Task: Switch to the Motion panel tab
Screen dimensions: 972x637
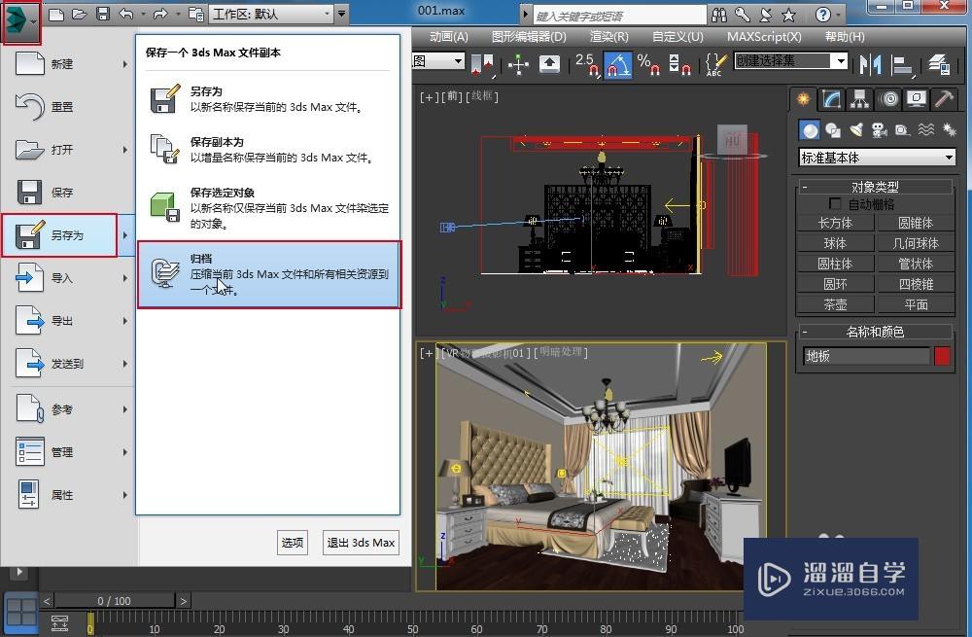Action: (x=888, y=99)
